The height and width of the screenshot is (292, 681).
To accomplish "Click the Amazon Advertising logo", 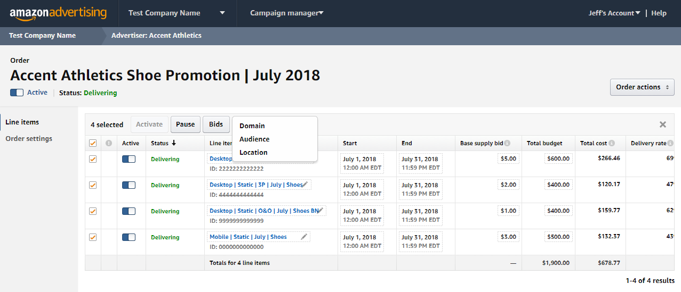I will [58, 13].
